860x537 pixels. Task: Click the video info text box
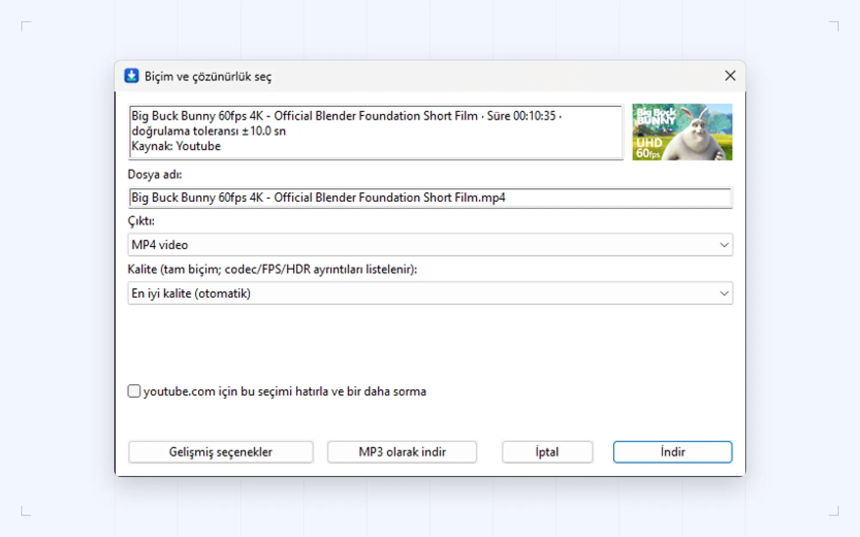[x=376, y=132]
